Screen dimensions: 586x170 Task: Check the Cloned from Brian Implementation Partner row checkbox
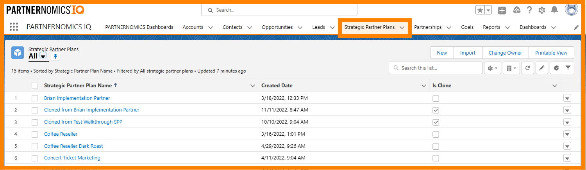35,110
